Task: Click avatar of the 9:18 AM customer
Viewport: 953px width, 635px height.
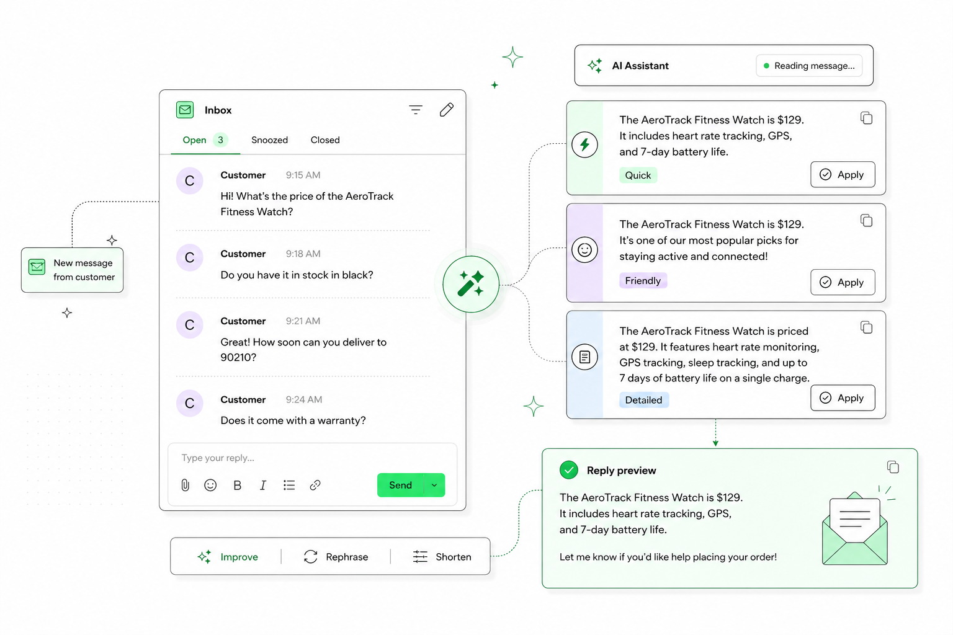Action: (x=190, y=257)
